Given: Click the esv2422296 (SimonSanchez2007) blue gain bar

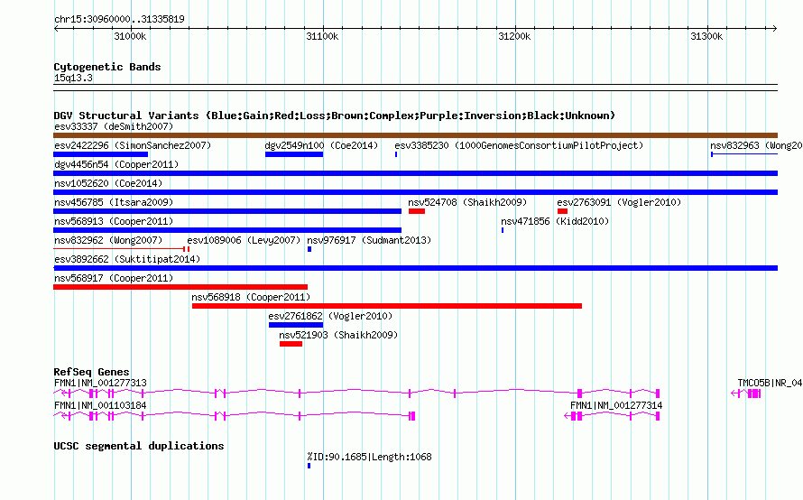Looking at the screenshot, I should (100, 154).
